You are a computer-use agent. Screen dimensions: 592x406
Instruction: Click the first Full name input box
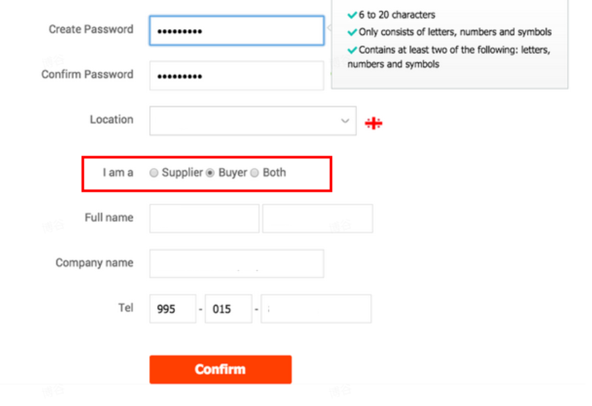coord(204,218)
